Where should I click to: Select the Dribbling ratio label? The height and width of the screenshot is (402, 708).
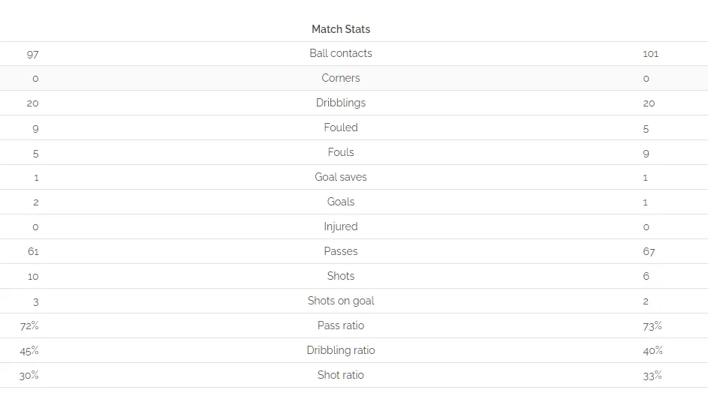coord(341,350)
